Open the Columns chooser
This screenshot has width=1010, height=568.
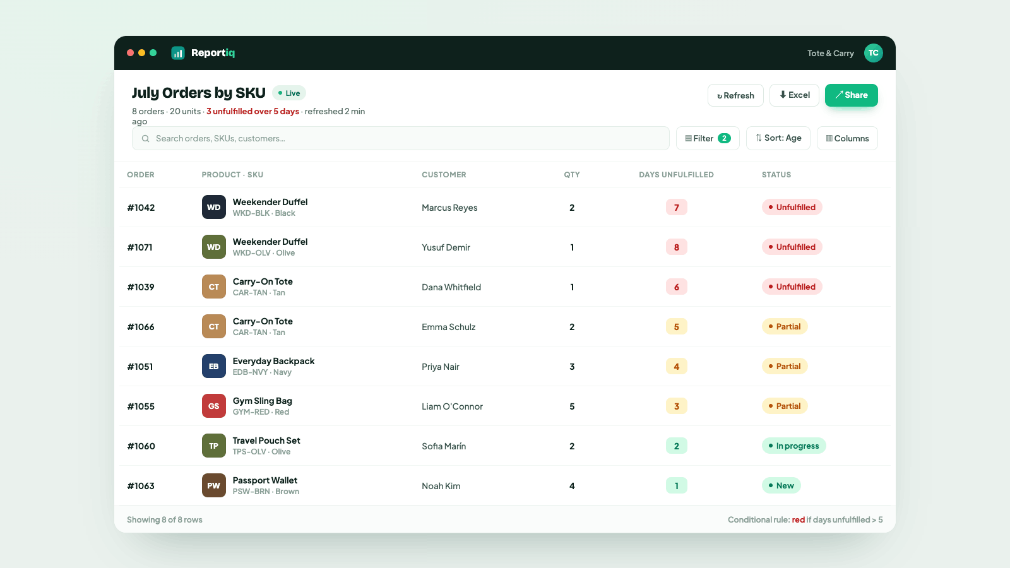point(847,138)
